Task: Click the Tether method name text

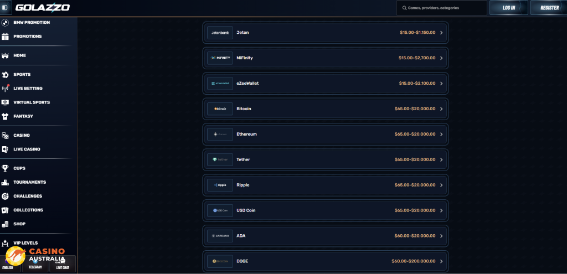Action: pyautogui.click(x=243, y=159)
